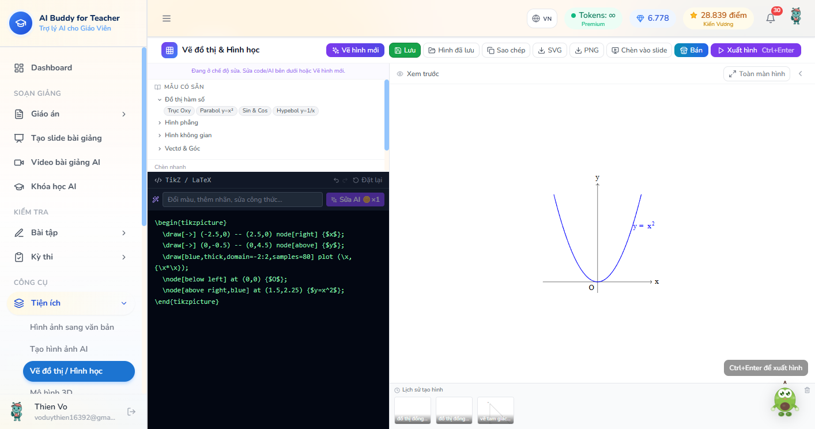
Task: Open first history thumbnail đồ thị đồng
Action: click(x=413, y=411)
